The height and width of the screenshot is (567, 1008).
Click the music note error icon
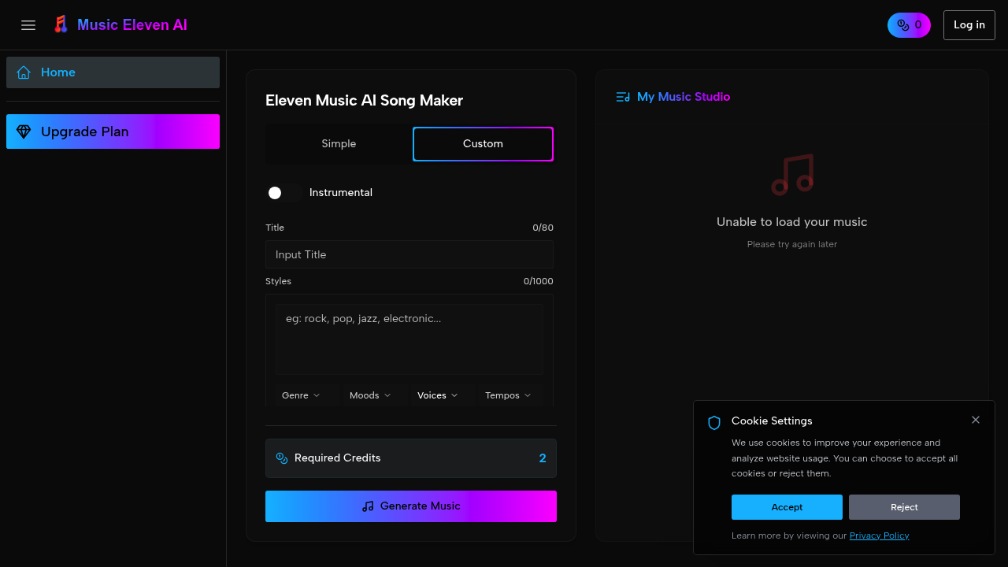791,175
